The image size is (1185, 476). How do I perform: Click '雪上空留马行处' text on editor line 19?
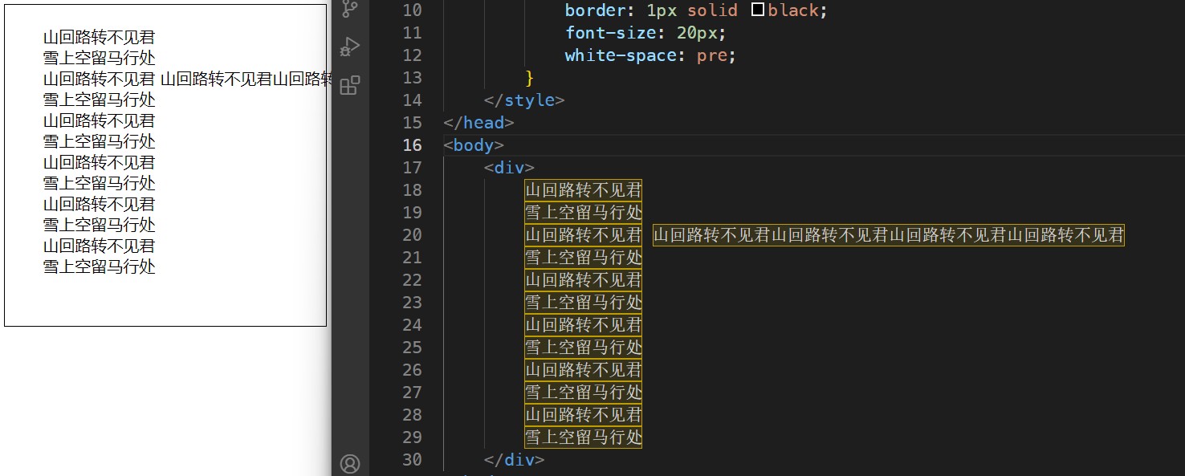pos(584,213)
